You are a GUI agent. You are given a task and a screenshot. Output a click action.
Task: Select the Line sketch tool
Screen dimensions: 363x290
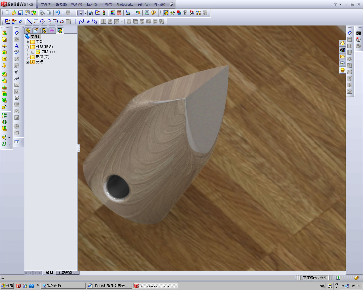pos(29,22)
